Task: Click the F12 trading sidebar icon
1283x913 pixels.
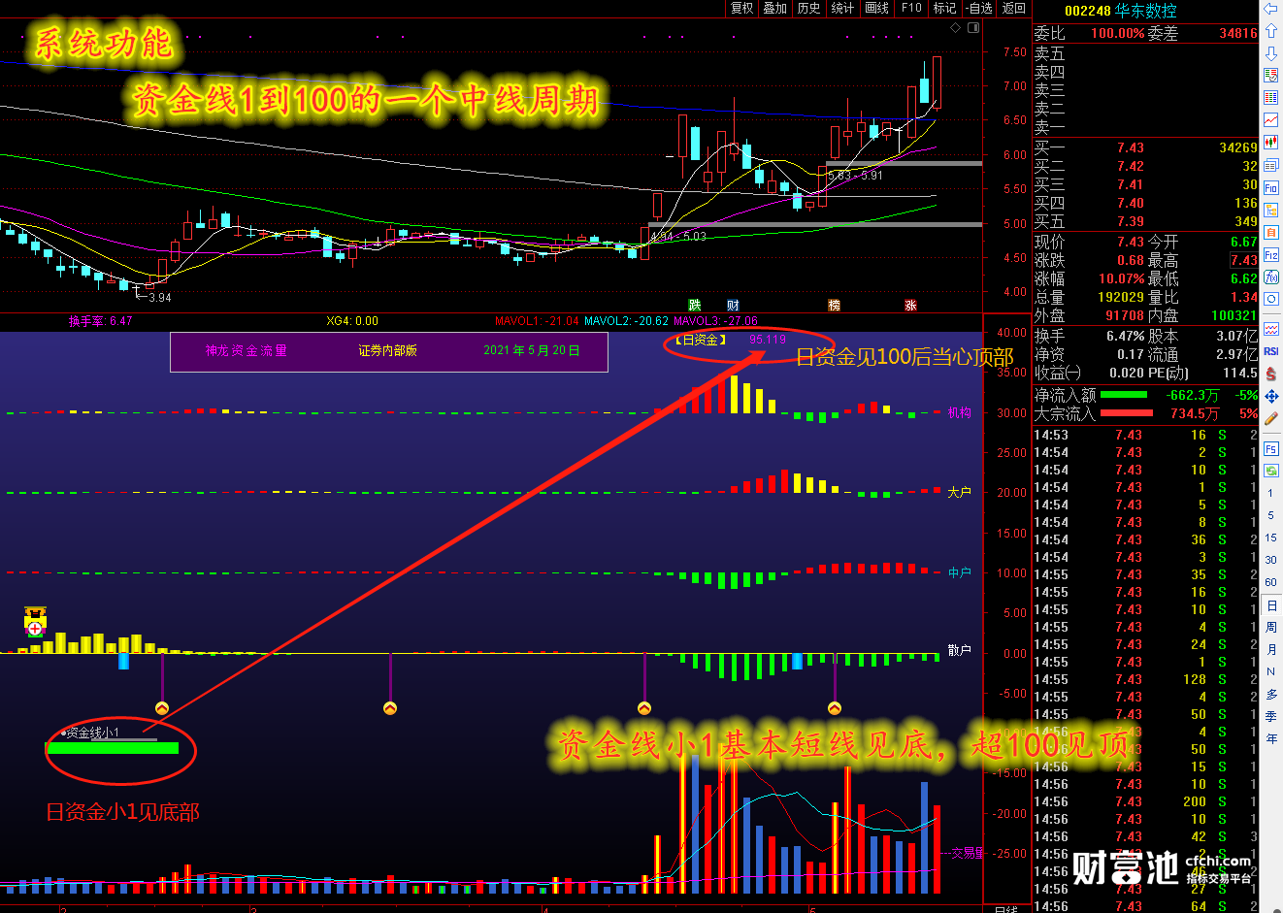Action: pos(1270,254)
